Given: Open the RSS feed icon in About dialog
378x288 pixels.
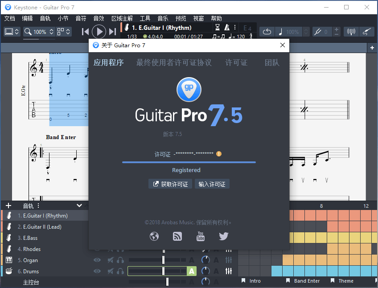Looking at the screenshot, I should pos(177,236).
